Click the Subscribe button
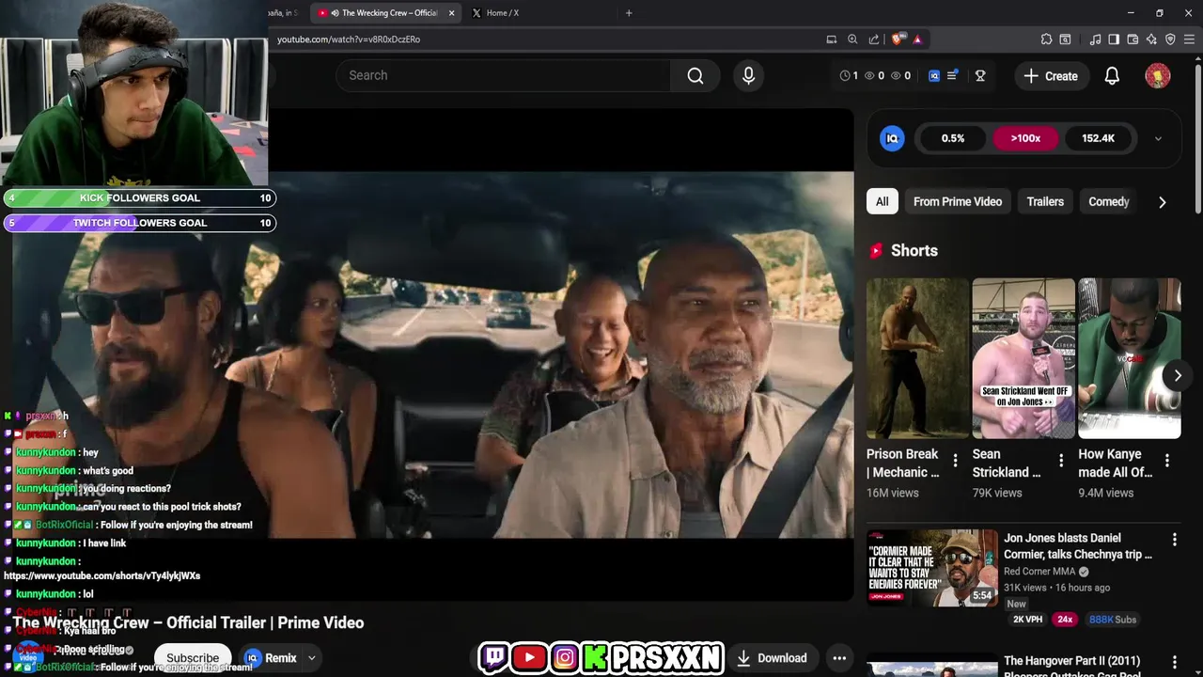 pyautogui.click(x=193, y=658)
